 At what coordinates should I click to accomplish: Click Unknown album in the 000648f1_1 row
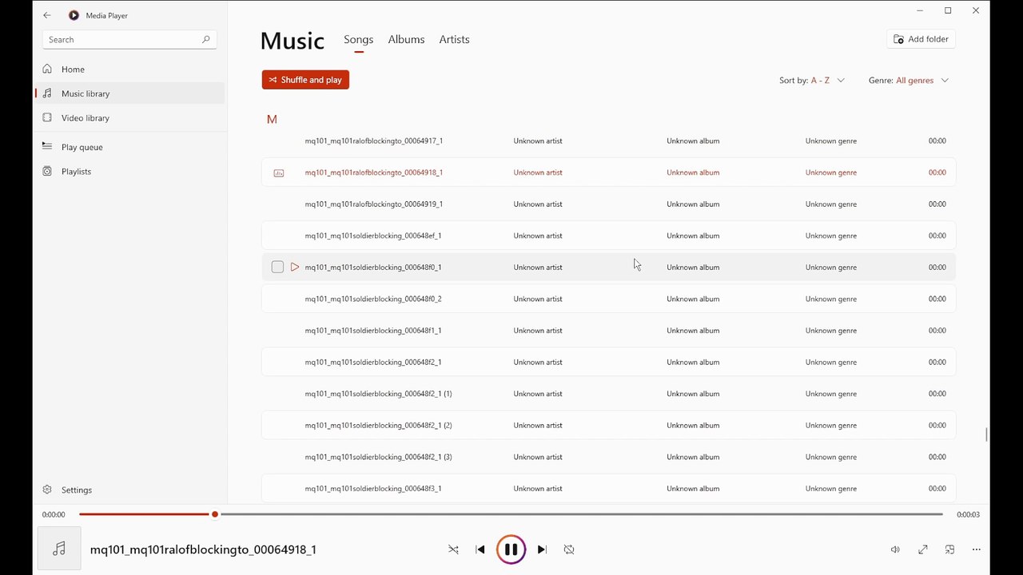[x=693, y=331]
